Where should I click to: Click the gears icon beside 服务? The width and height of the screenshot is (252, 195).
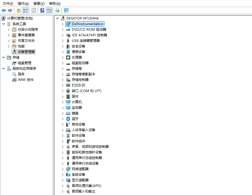14,74
